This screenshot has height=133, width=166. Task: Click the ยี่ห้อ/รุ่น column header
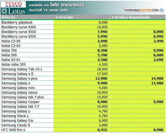pyautogui.click(x=8, y=18)
